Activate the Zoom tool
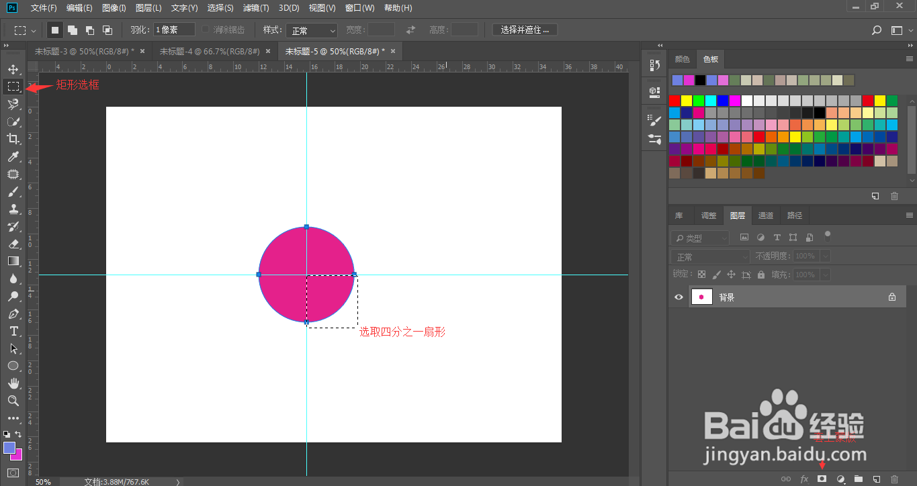 pyautogui.click(x=13, y=401)
